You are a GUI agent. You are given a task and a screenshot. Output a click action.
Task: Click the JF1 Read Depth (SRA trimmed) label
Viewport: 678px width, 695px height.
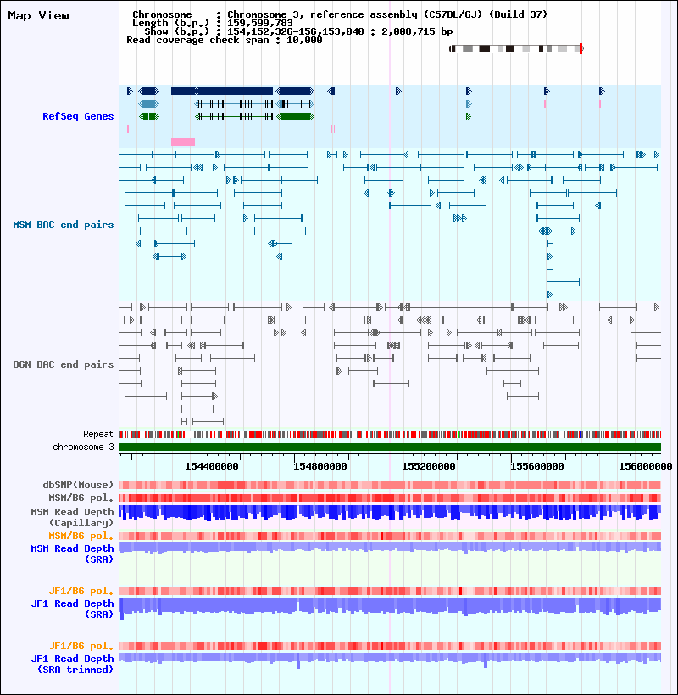[x=72, y=664]
